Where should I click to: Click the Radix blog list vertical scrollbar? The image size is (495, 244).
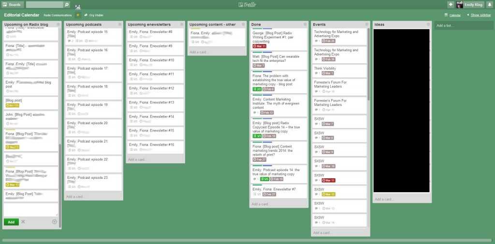tap(59, 185)
